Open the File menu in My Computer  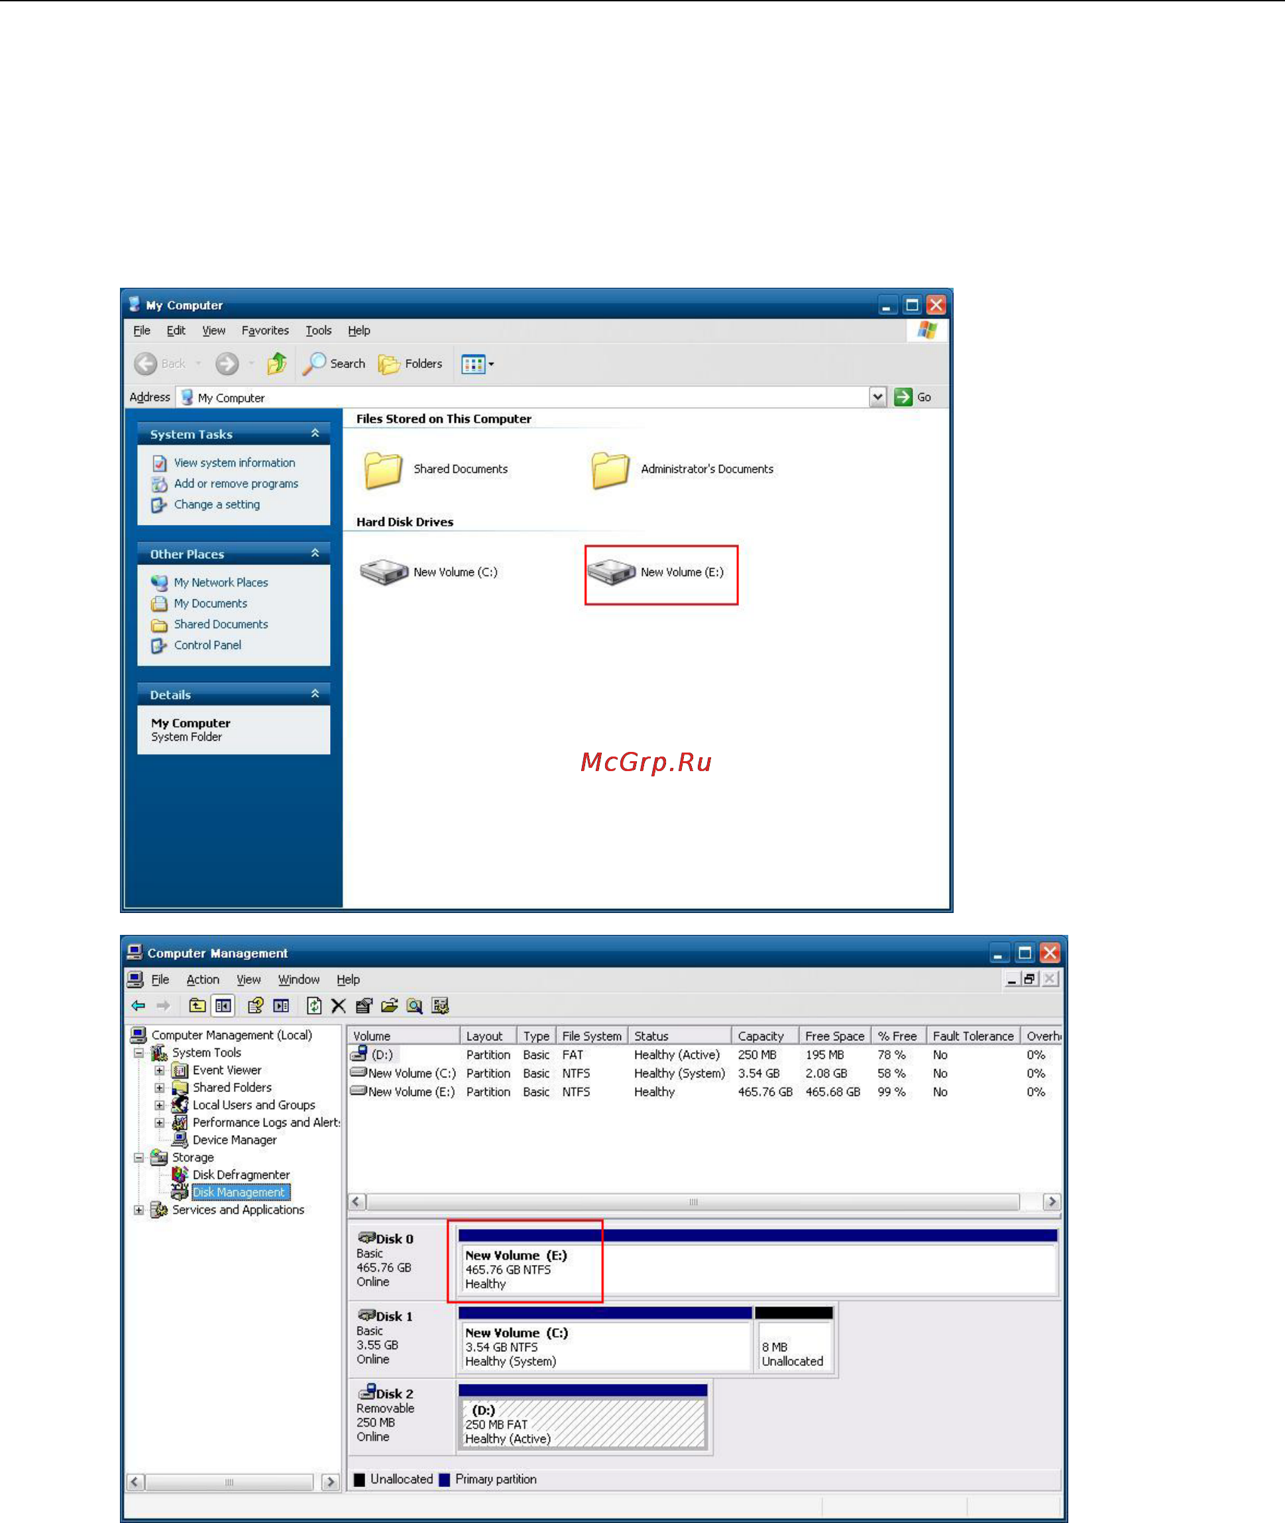[141, 330]
